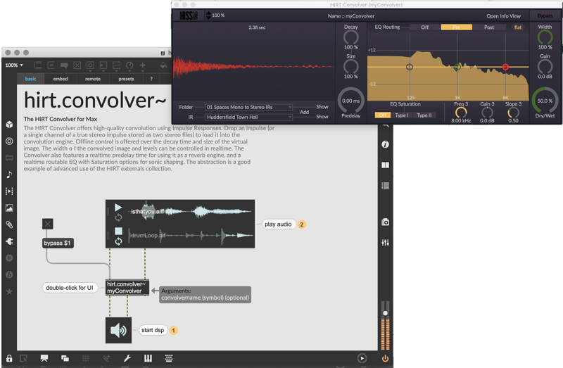This screenshot has width=563, height=368.
Task: Open the IR dropdown showing Huddersfield Town Hall
Action: tap(249, 117)
